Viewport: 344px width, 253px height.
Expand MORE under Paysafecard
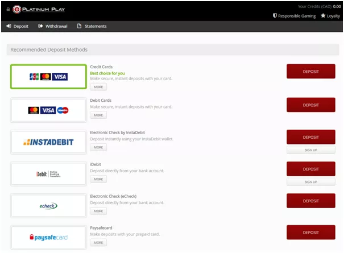[98, 242]
